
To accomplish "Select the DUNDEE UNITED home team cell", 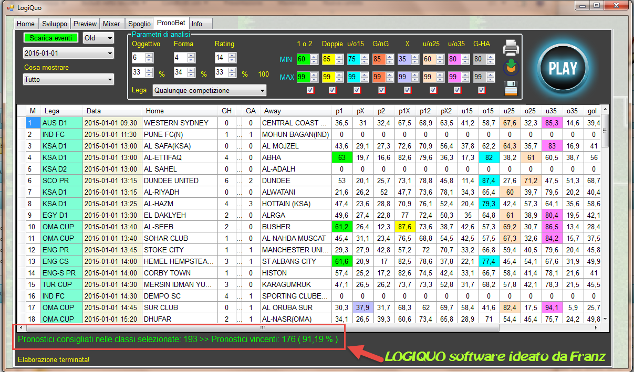I will point(180,180).
